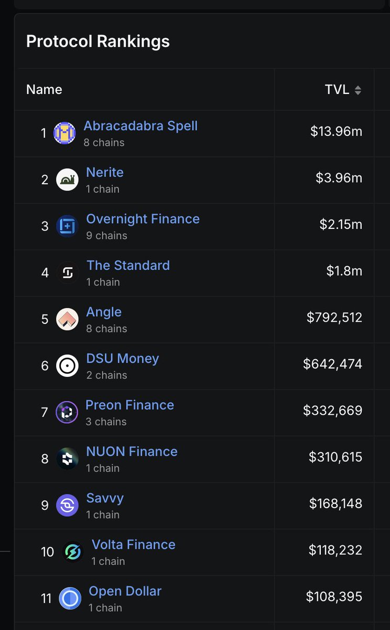Open the Open Dollar protocol link
The image size is (390, 630).
[125, 591]
